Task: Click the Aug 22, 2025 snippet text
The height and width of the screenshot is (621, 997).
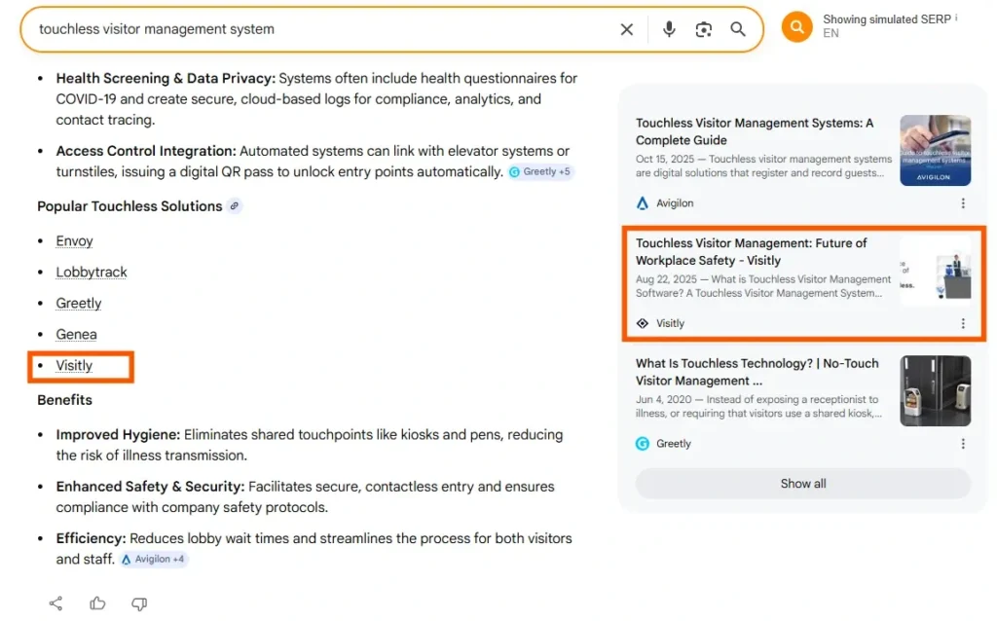Action: coord(763,286)
